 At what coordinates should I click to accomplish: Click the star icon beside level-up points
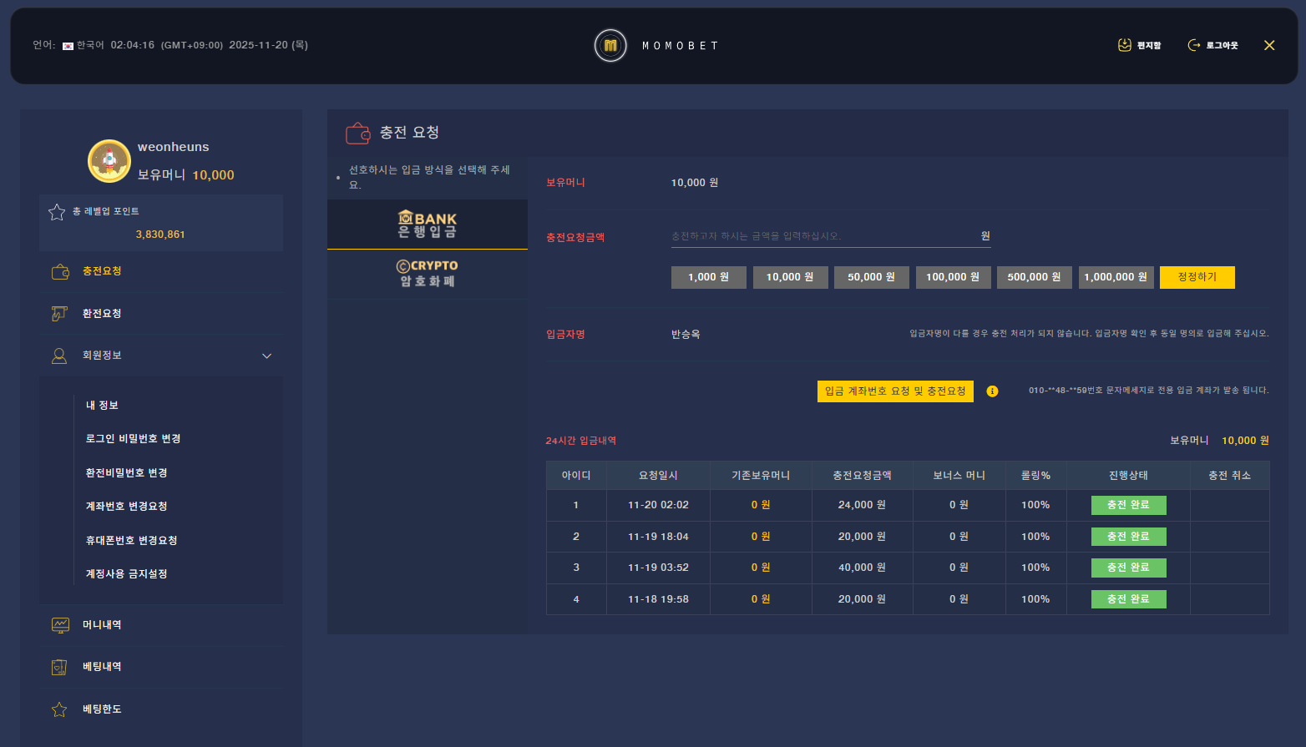[57, 212]
